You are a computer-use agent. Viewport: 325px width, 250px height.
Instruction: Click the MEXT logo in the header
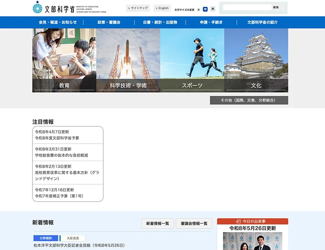pyautogui.click(x=69, y=8)
